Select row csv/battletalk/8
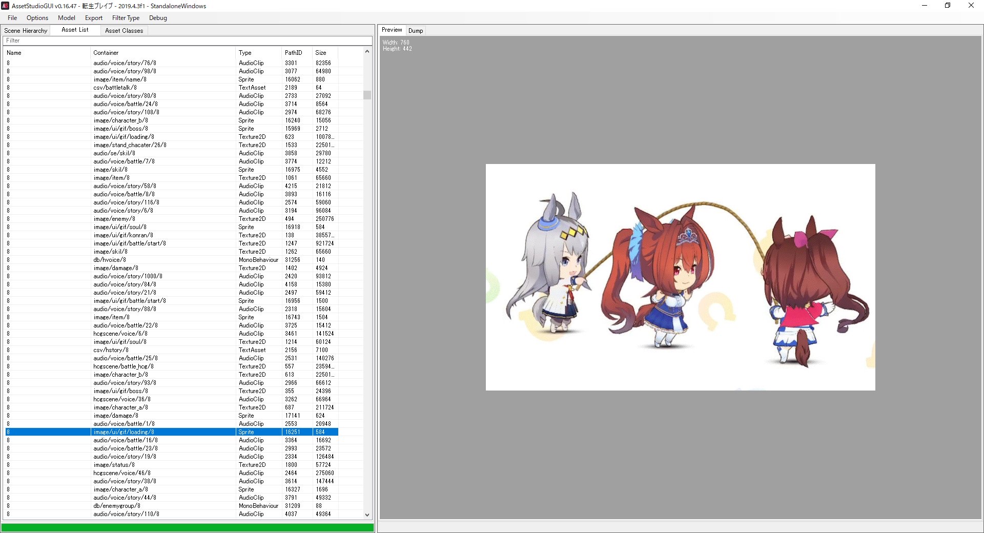This screenshot has width=984, height=533. click(x=172, y=88)
